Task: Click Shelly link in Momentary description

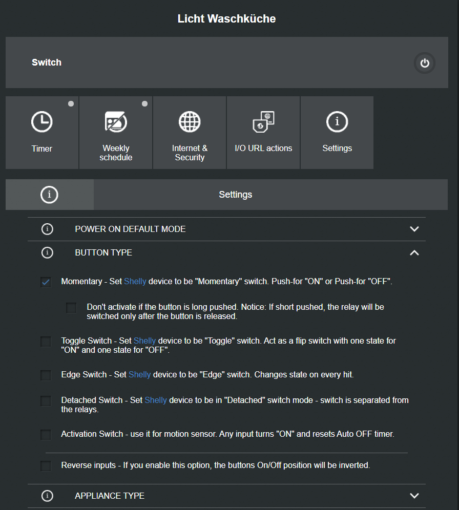Action: coord(135,281)
